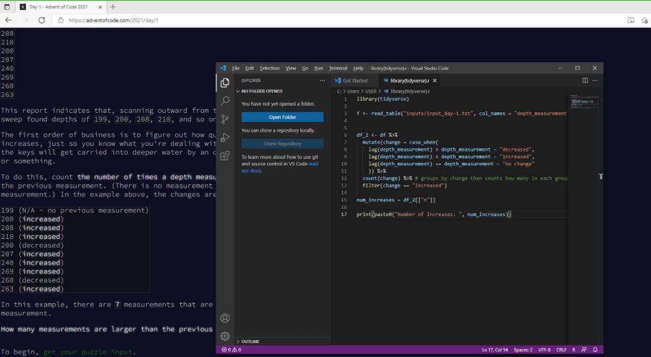The height and width of the screenshot is (357, 651).
Task: Expand the Outline section
Action: tap(250, 341)
